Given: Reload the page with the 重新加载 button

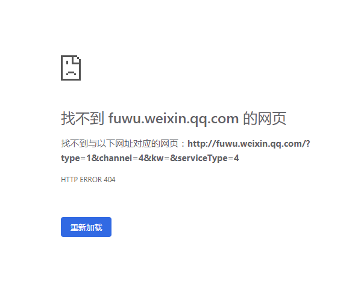Looking at the screenshot, I should pos(86,227).
